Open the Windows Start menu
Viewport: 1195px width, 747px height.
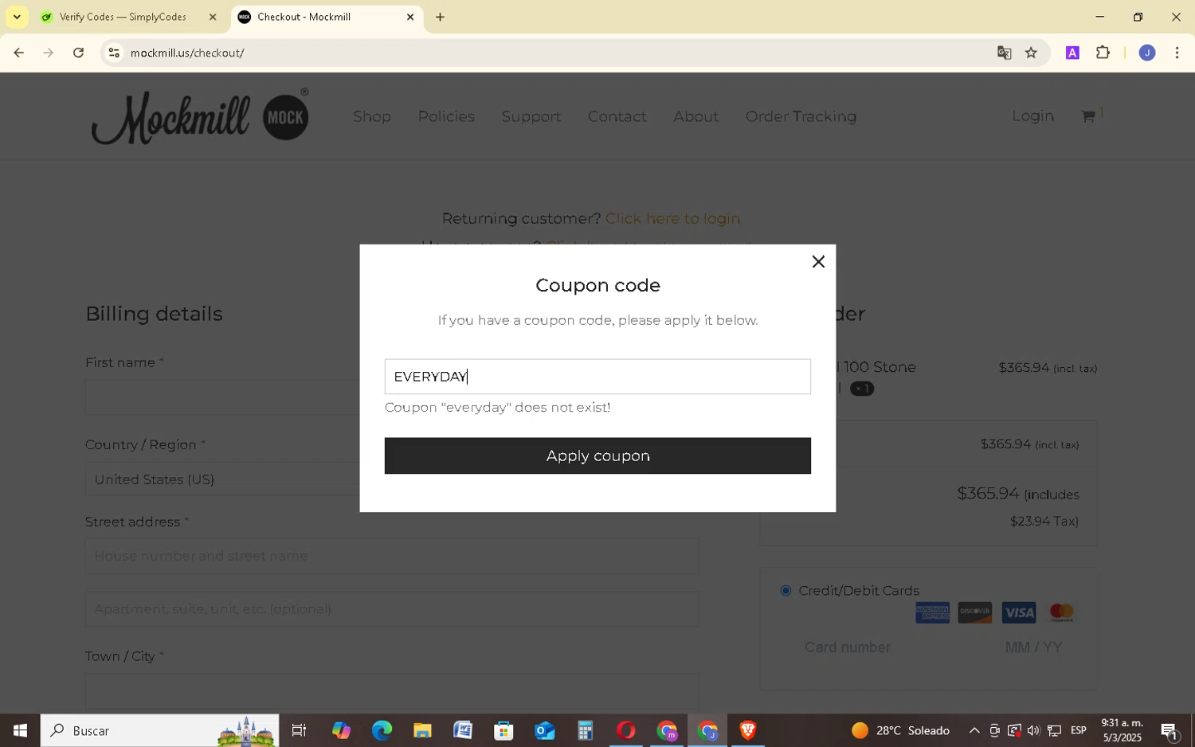pos(20,730)
